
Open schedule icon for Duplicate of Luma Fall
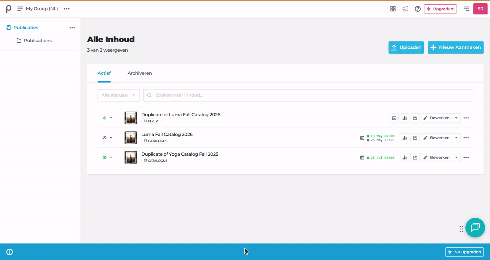[x=394, y=118]
